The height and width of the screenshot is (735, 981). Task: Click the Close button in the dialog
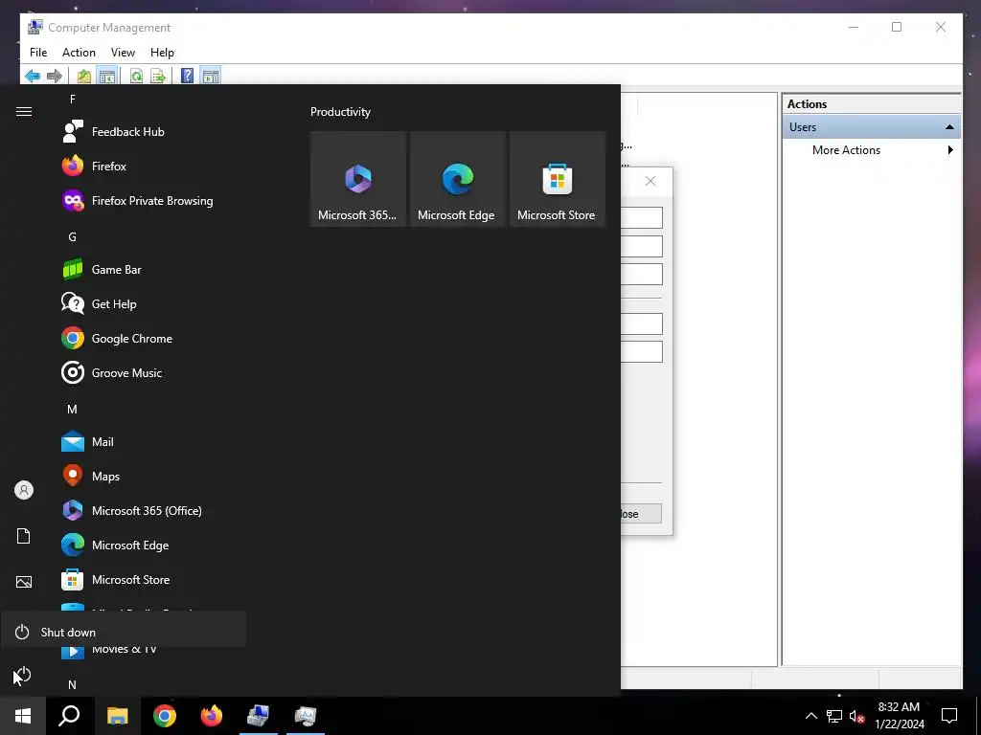[641, 514]
